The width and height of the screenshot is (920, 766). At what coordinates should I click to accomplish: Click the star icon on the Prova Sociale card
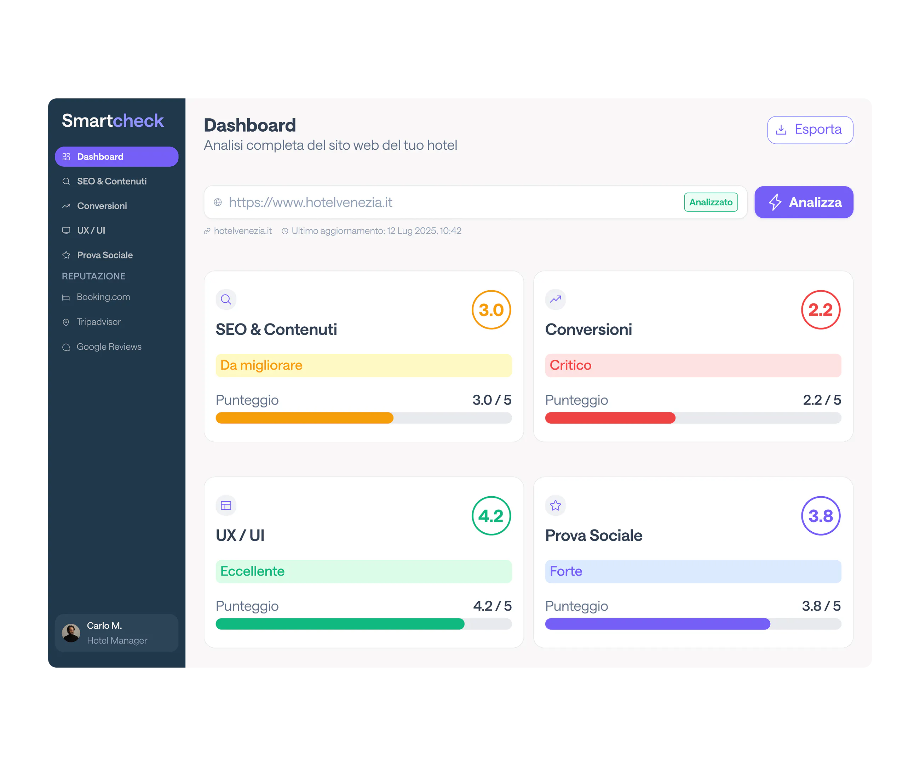[556, 505]
